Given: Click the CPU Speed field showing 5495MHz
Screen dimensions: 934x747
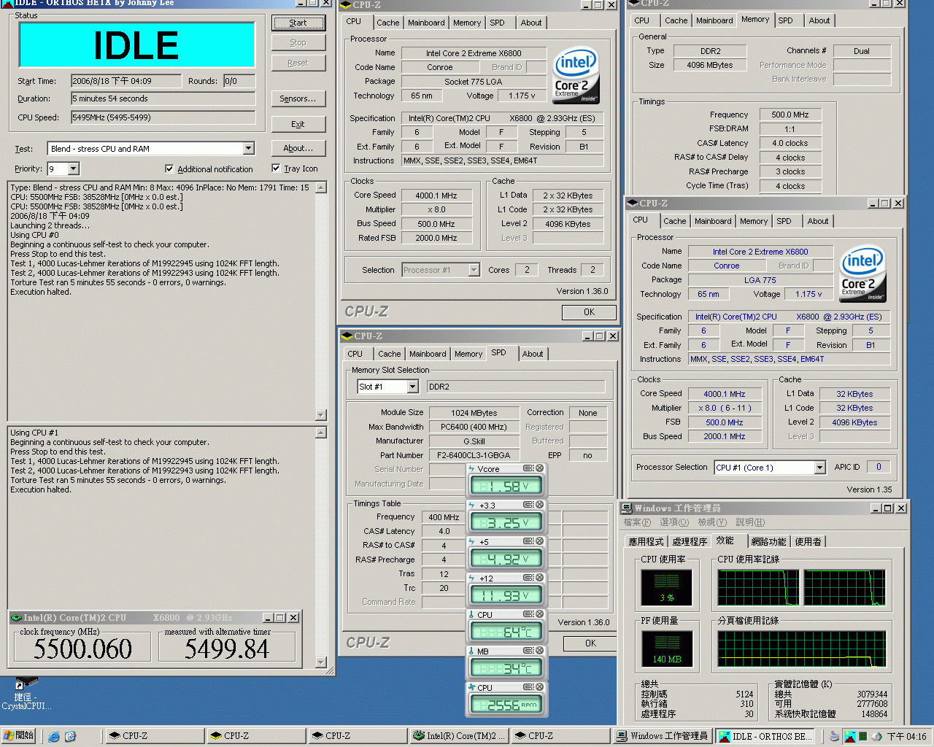Looking at the screenshot, I should click(x=163, y=117).
